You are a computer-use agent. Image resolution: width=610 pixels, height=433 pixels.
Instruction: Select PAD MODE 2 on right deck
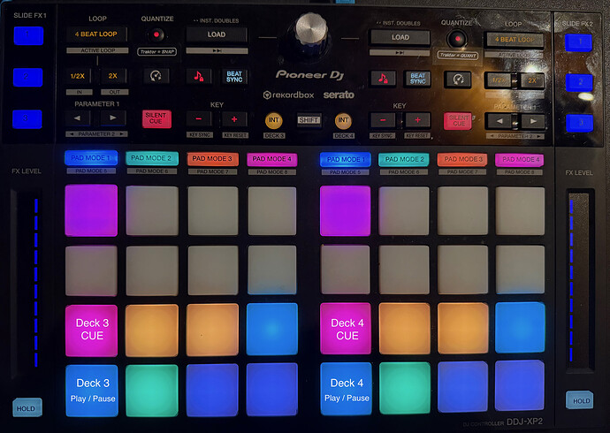[404, 159]
